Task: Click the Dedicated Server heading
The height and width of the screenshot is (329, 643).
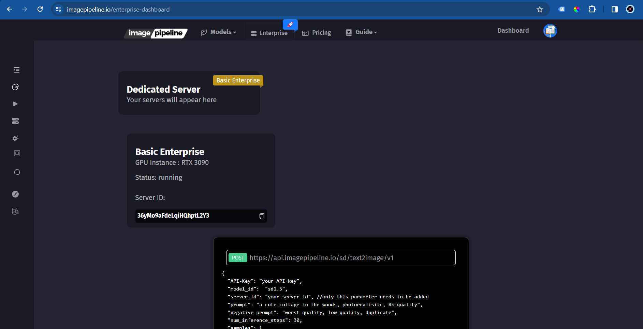Action: click(163, 89)
